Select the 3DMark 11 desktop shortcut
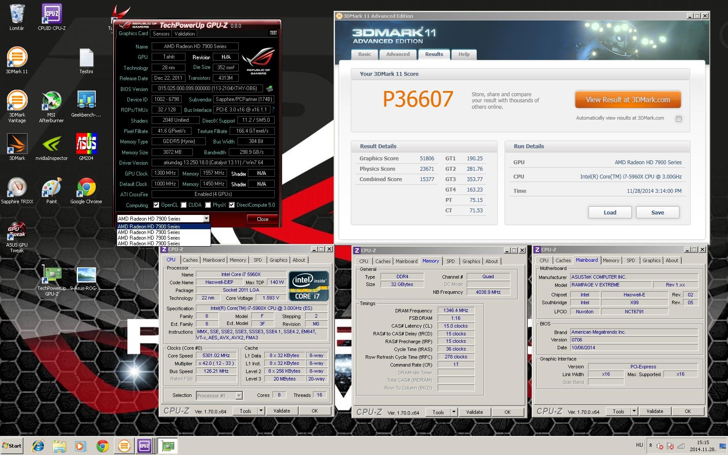 (x=17, y=60)
